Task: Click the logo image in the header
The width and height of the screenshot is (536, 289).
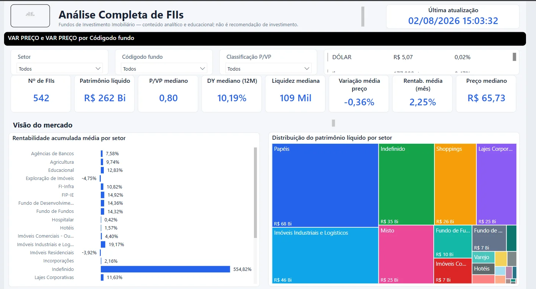Action: click(x=30, y=16)
